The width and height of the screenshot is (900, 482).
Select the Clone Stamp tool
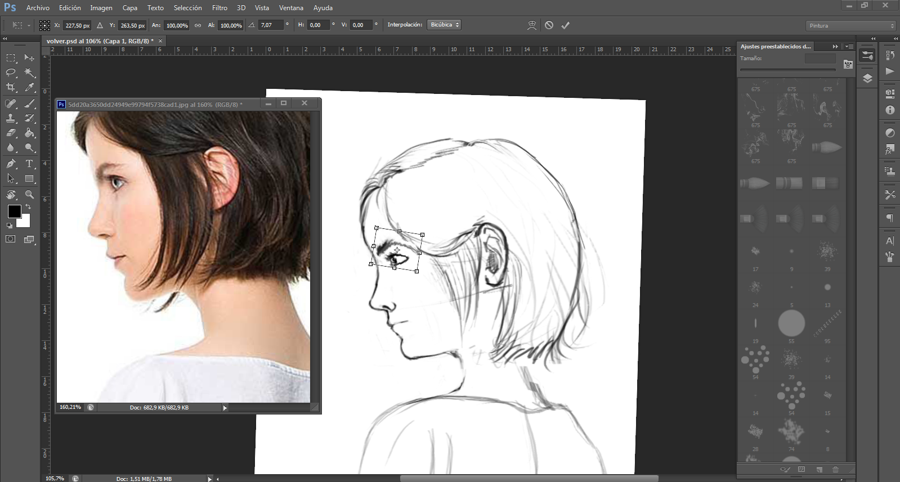(11, 118)
